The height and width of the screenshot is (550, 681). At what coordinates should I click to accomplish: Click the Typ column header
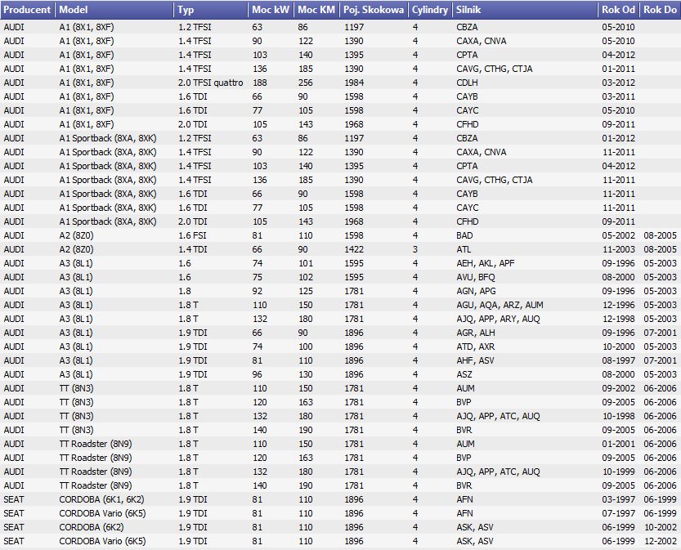[x=211, y=10]
